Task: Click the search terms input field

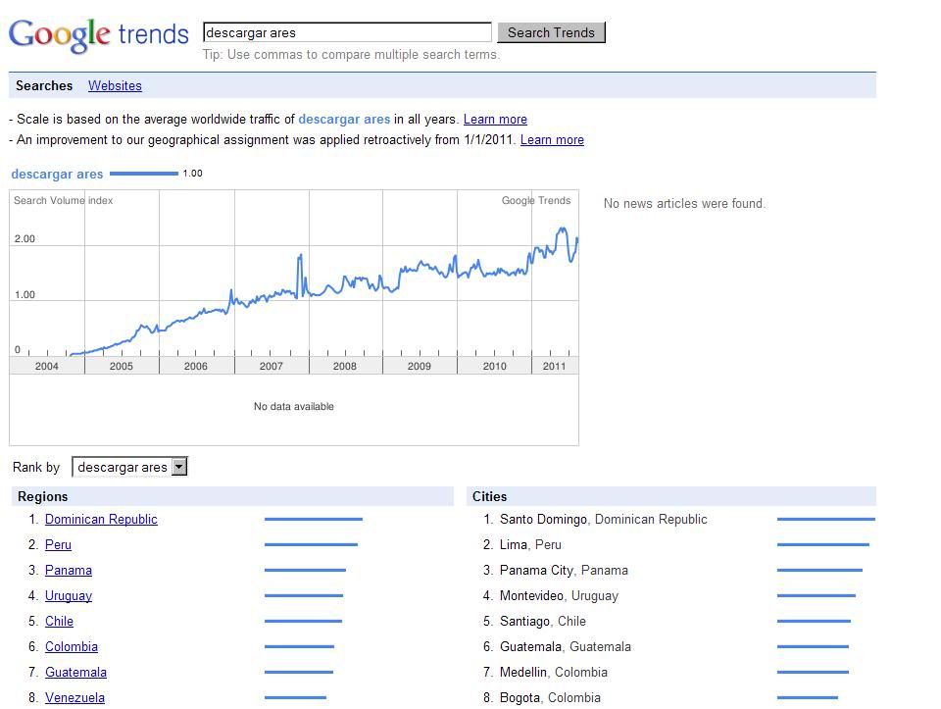Action: pos(347,32)
